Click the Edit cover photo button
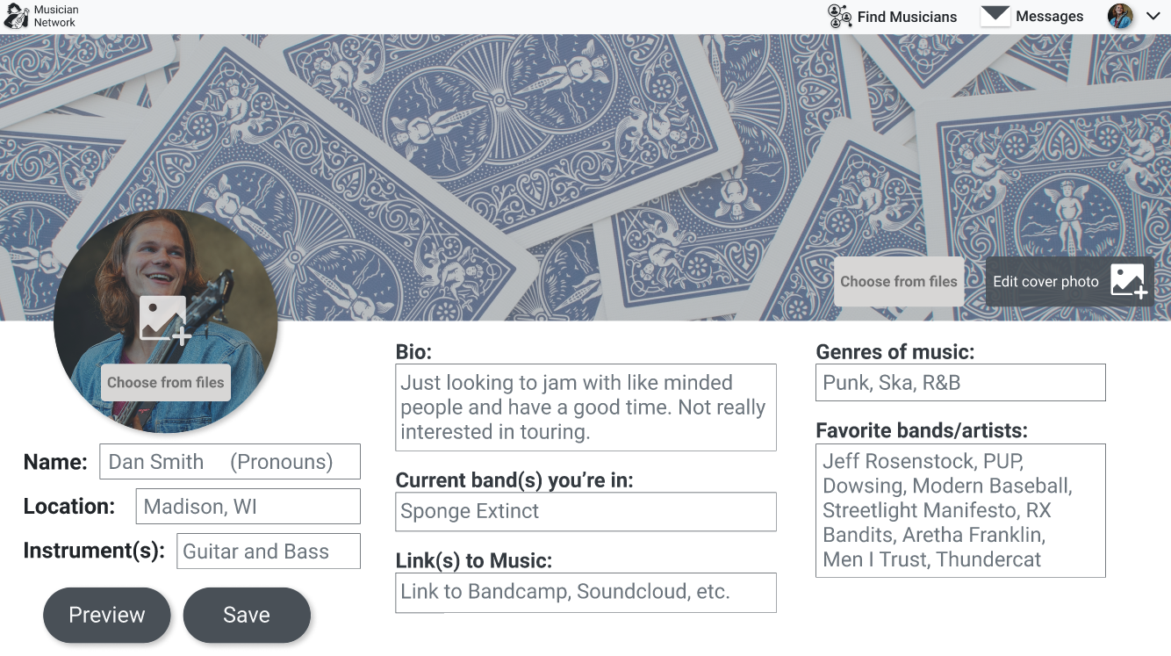The width and height of the screenshot is (1171, 656). [1045, 282]
